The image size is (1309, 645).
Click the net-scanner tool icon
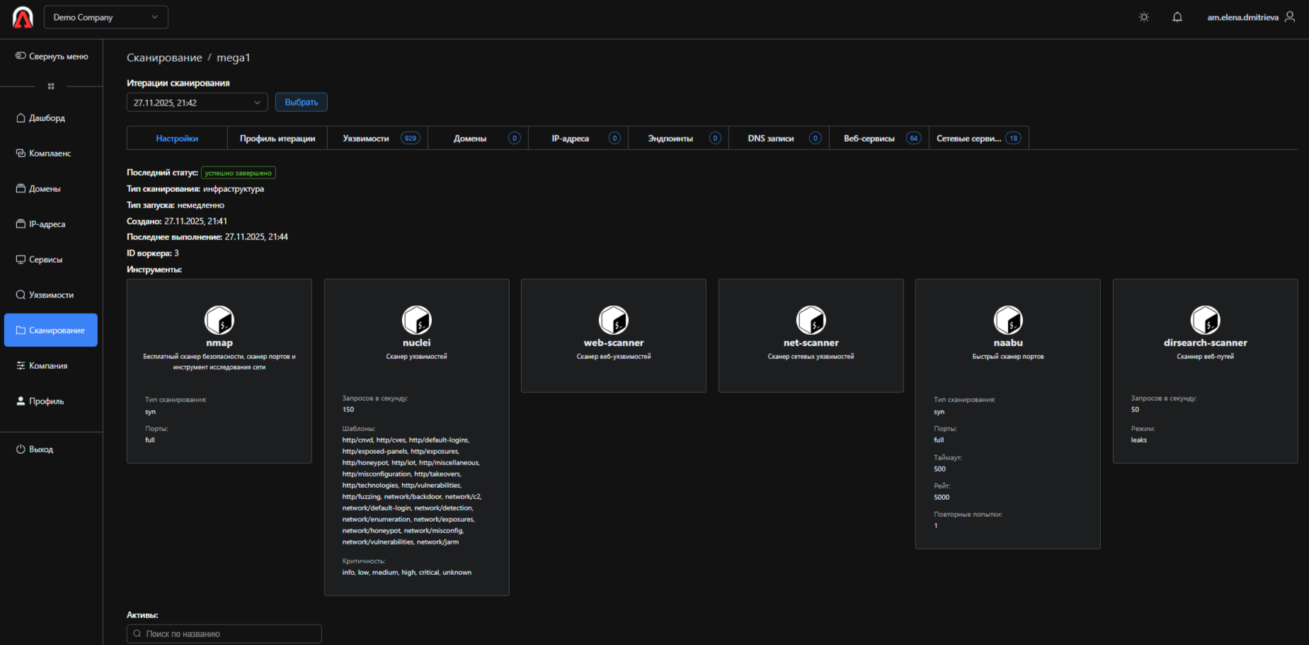[811, 320]
